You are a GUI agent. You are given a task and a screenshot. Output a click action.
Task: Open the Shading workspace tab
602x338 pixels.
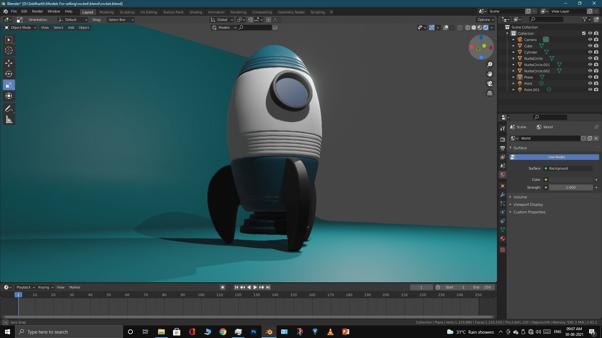tap(196, 12)
